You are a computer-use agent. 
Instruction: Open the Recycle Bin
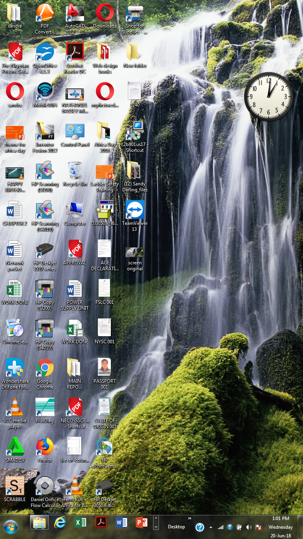coord(75,170)
